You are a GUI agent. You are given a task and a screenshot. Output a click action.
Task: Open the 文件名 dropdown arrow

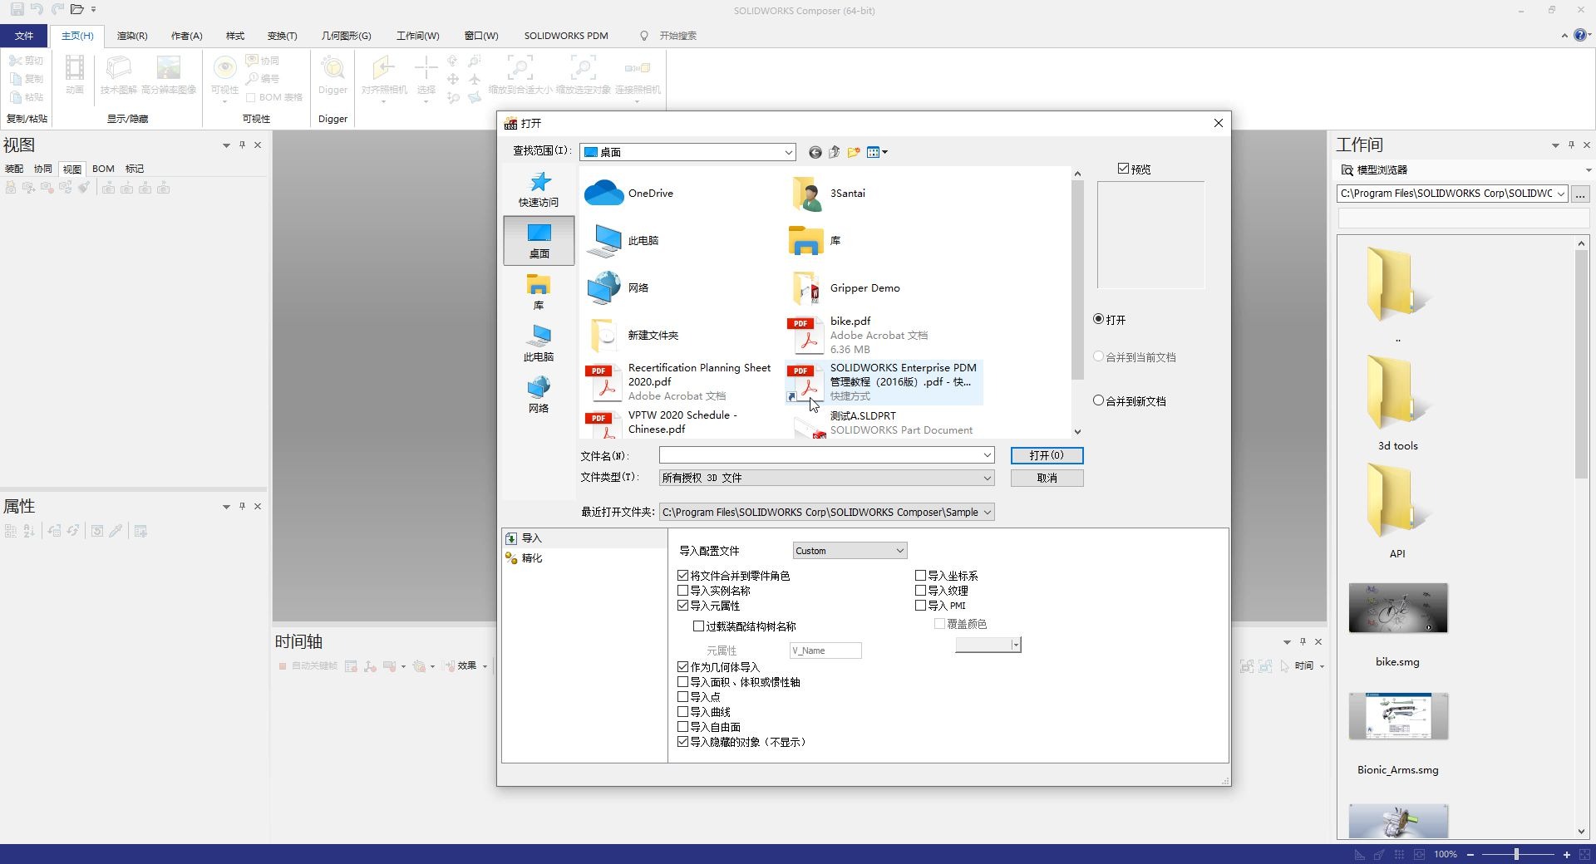[x=987, y=455]
